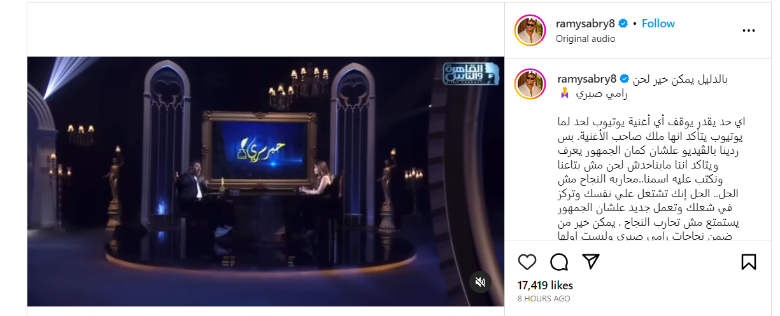The width and height of the screenshot is (780, 316).
Task: View the 17,419 likes list
Action: pos(545,285)
